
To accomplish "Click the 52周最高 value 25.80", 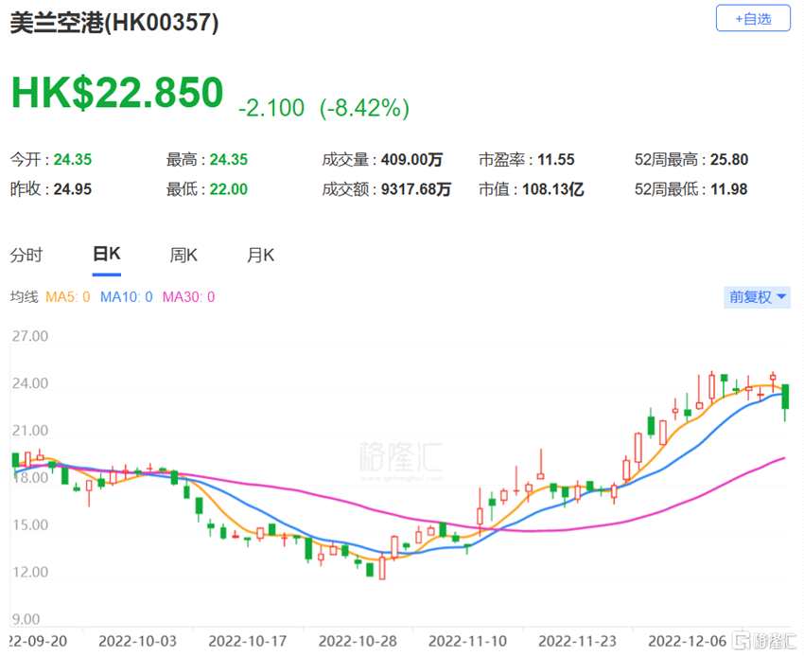I will click(x=729, y=160).
